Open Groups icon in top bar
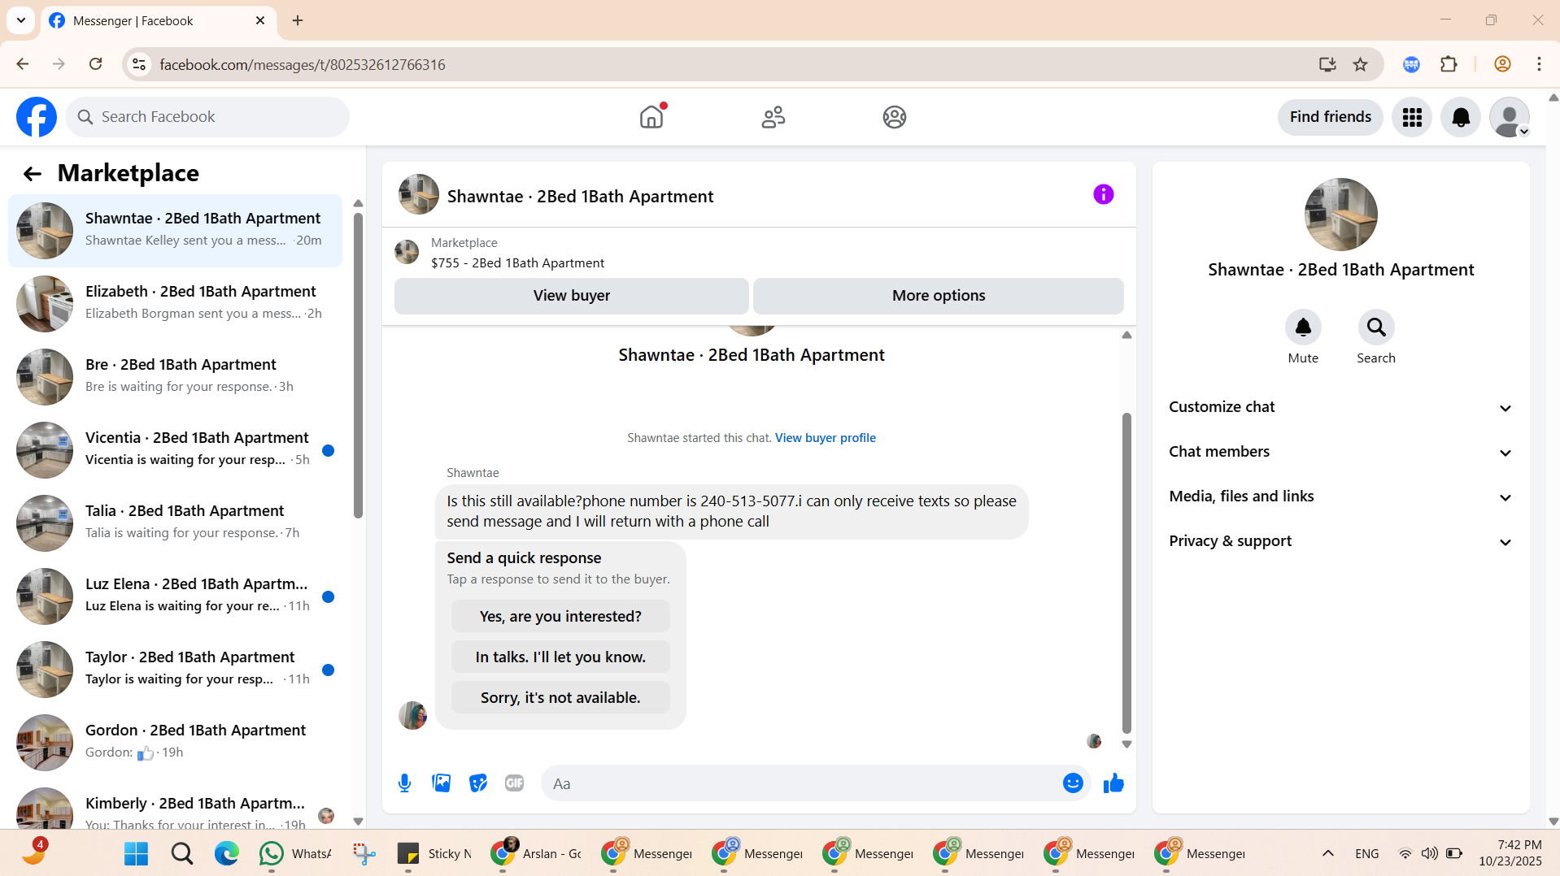1560x876 pixels. coord(895,117)
